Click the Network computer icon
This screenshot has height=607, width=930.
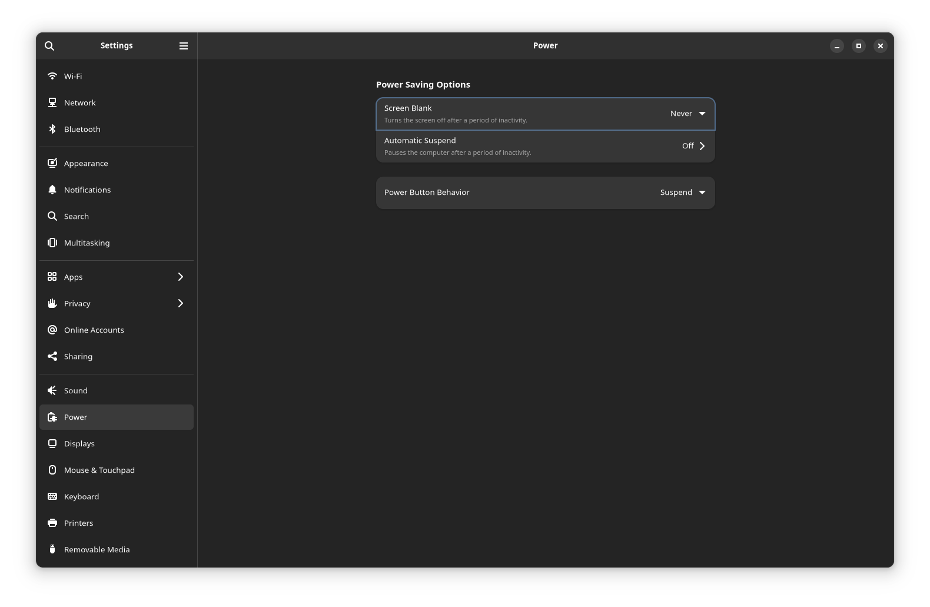click(x=52, y=102)
